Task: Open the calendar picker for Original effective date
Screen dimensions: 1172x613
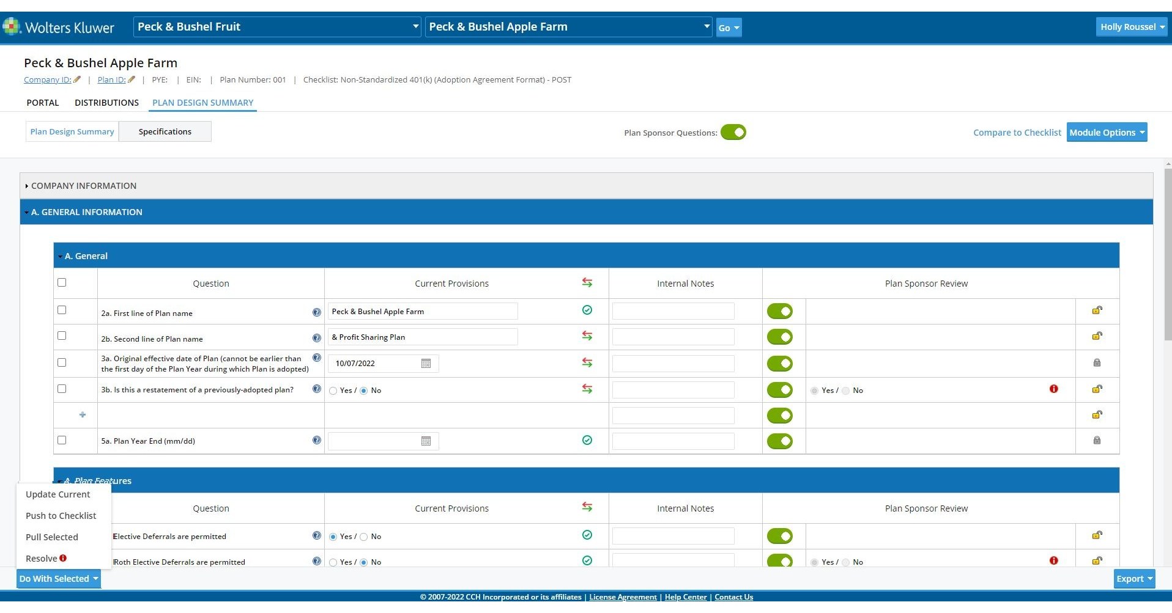Action: [426, 363]
